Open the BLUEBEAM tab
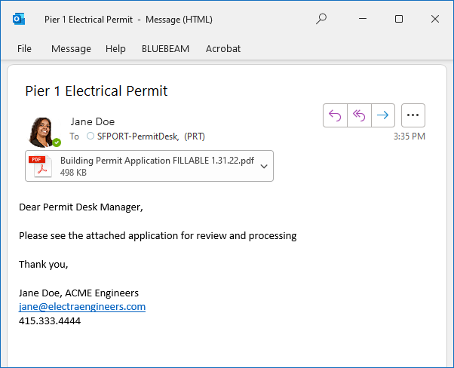 coord(165,49)
